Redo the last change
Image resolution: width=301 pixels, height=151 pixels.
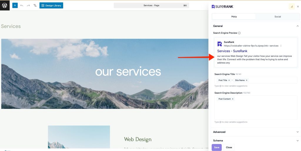click(x=29, y=6)
